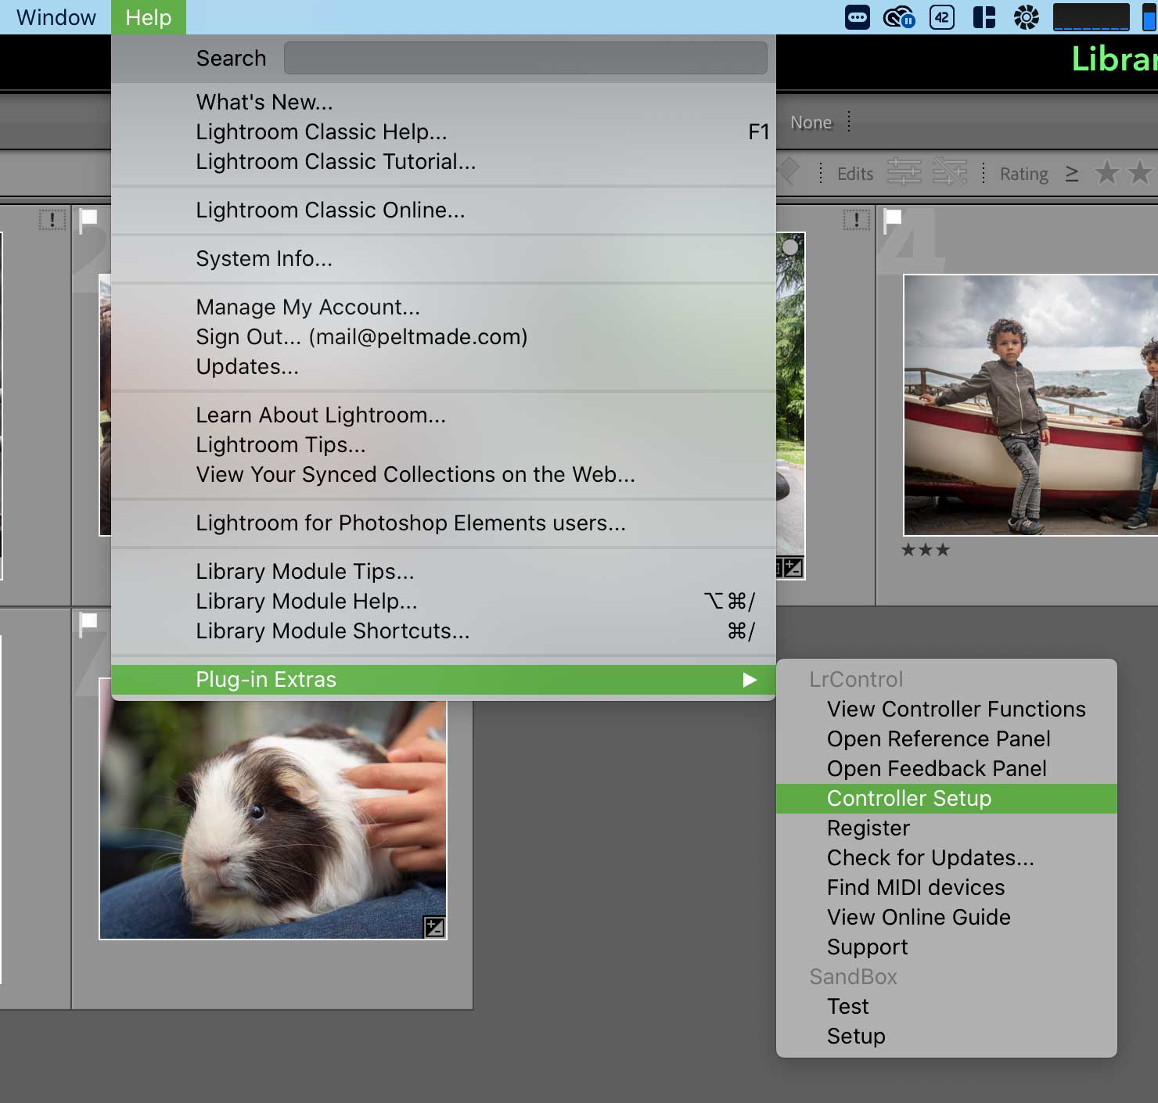Select View Controller Functions
The image size is (1158, 1103).
[946, 709]
